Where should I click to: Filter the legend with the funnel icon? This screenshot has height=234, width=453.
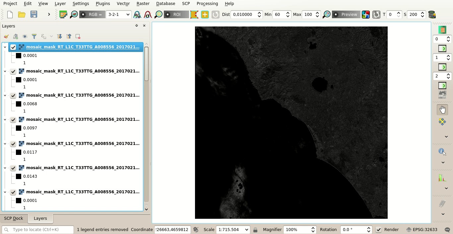click(x=33, y=36)
